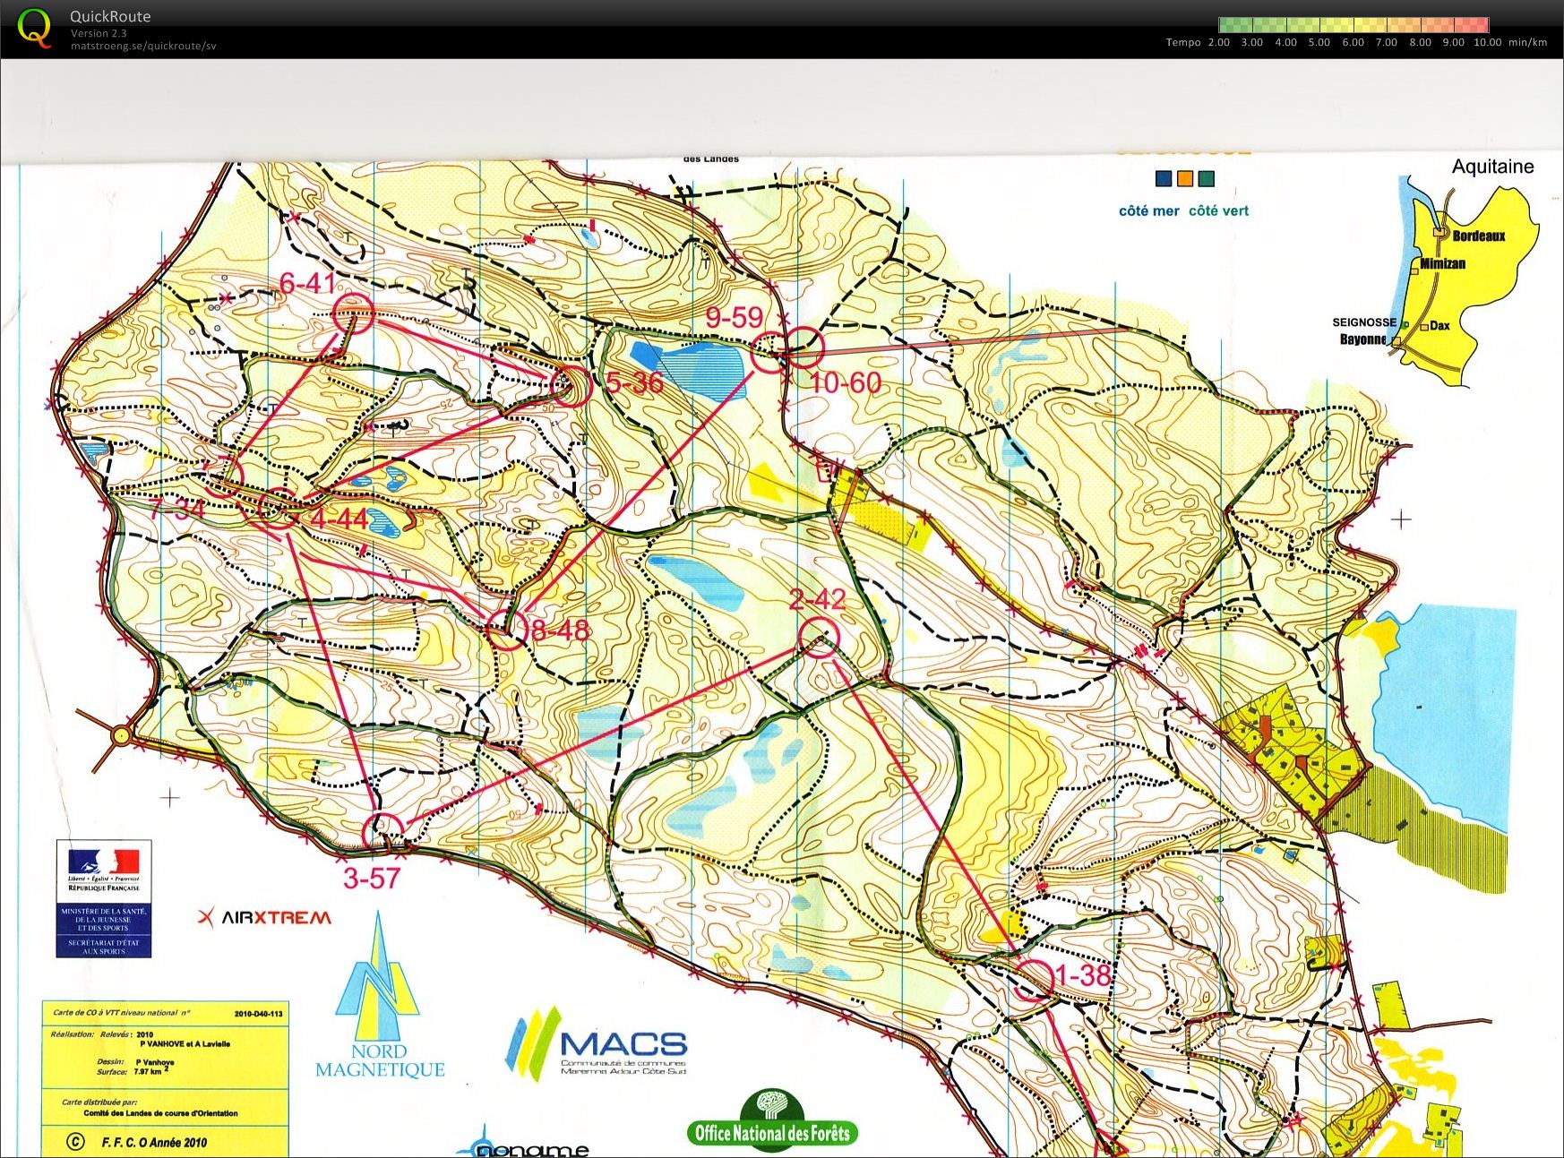
Task: Click the control circle at 5-36
Action: (x=571, y=386)
